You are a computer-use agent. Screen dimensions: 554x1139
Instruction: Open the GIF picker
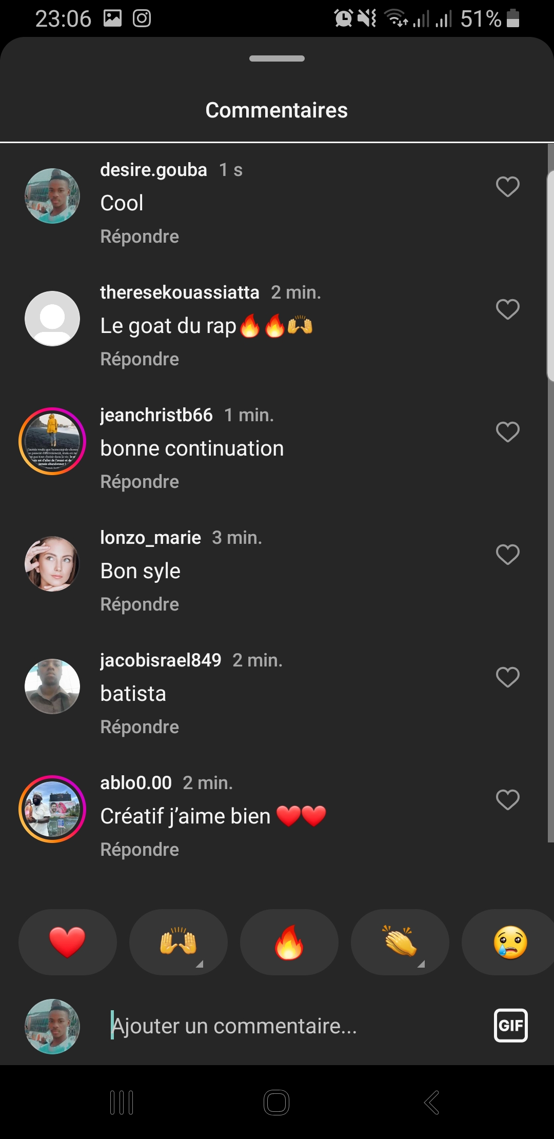pyautogui.click(x=510, y=1026)
